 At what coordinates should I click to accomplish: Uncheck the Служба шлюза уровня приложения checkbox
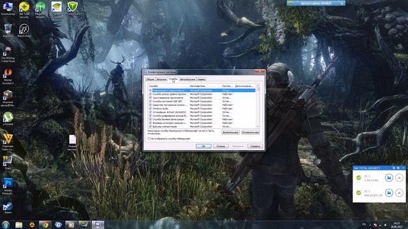click(x=150, y=94)
